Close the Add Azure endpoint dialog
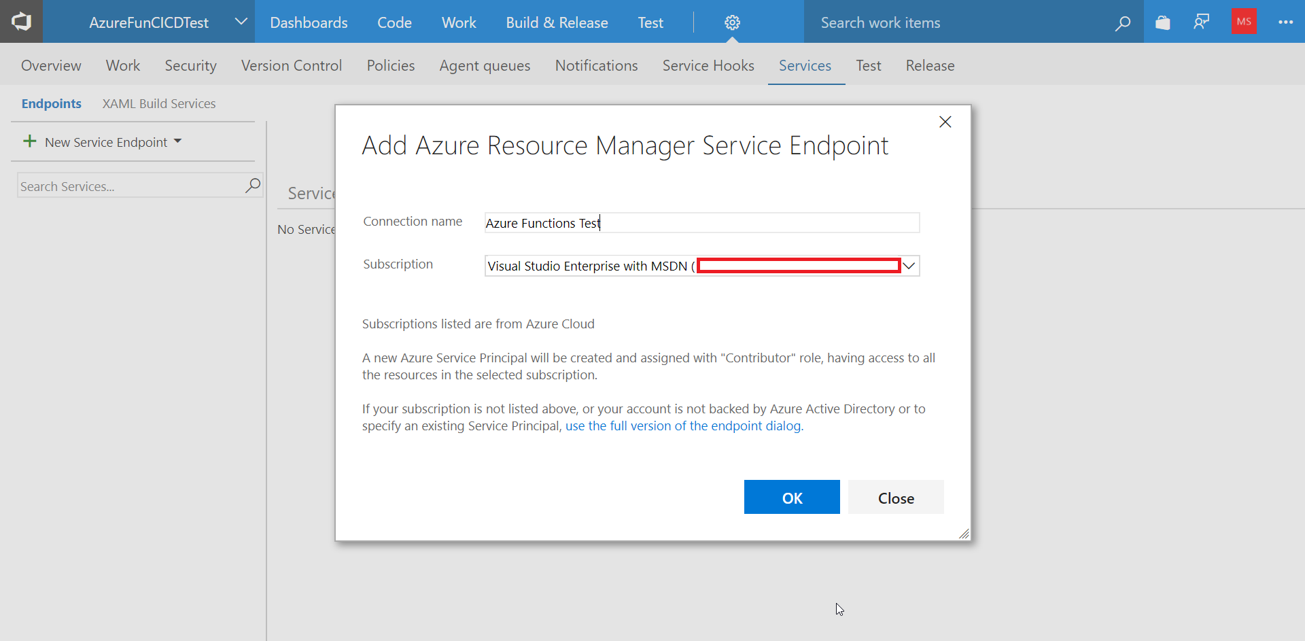Screen dimensions: 1305x641 pos(945,122)
